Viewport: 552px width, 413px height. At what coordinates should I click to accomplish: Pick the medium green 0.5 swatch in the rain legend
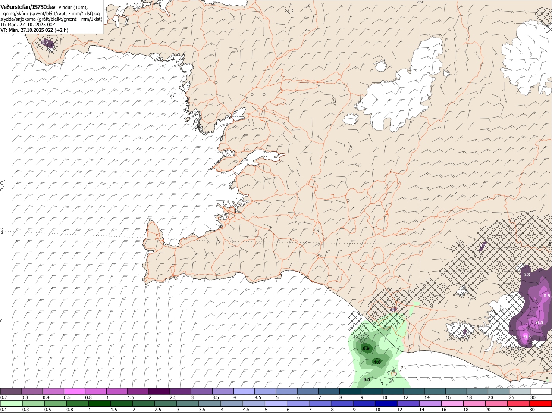(x=55, y=404)
